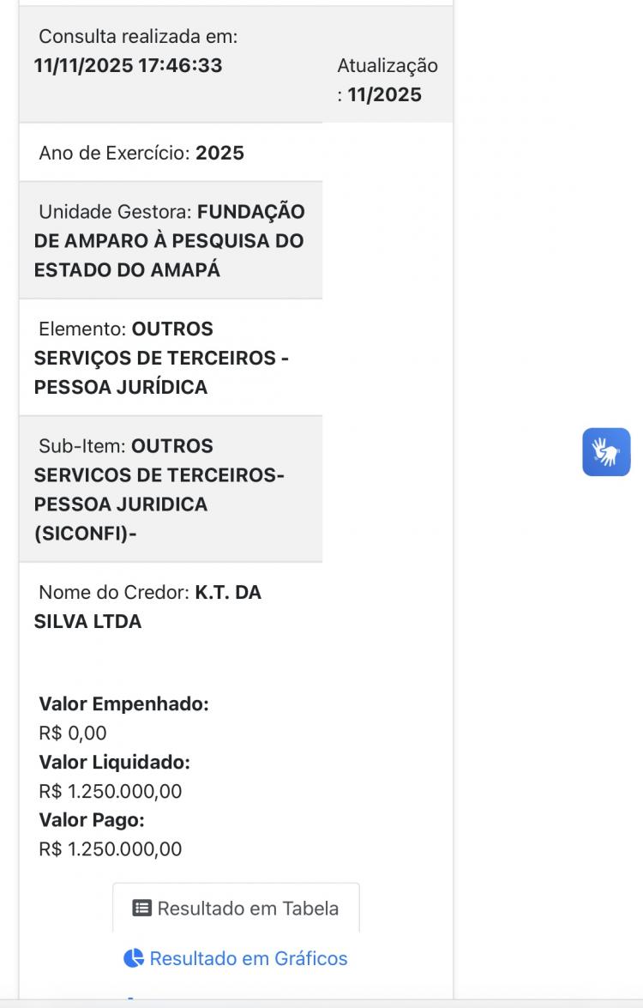This screenshot has width=643, height=1008.
Task: Click the Nome do Credor label
Action: 114,592
